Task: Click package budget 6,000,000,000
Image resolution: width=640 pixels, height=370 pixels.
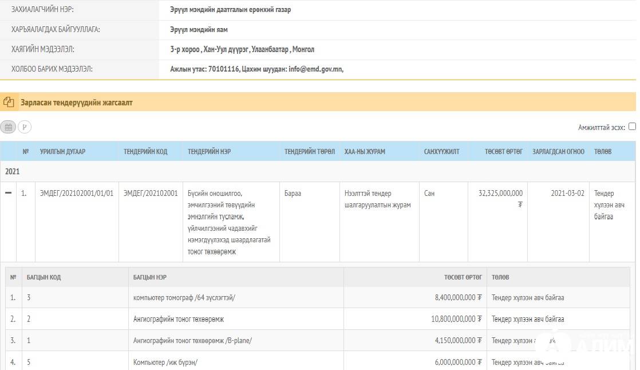Action: tap(458, 362)
